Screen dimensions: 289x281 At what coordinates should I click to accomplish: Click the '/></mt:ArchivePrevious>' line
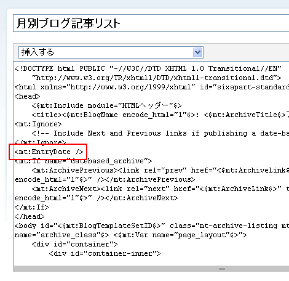coord(105,179)
